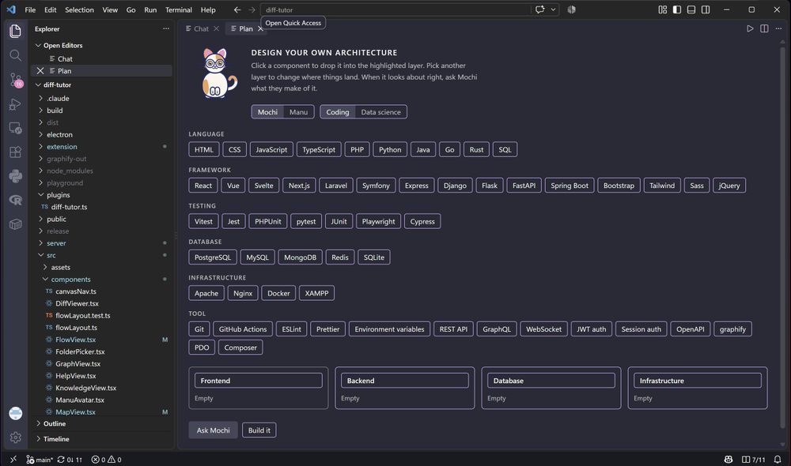Open the chat dropdown arrow in title bar

coord(553,9)
